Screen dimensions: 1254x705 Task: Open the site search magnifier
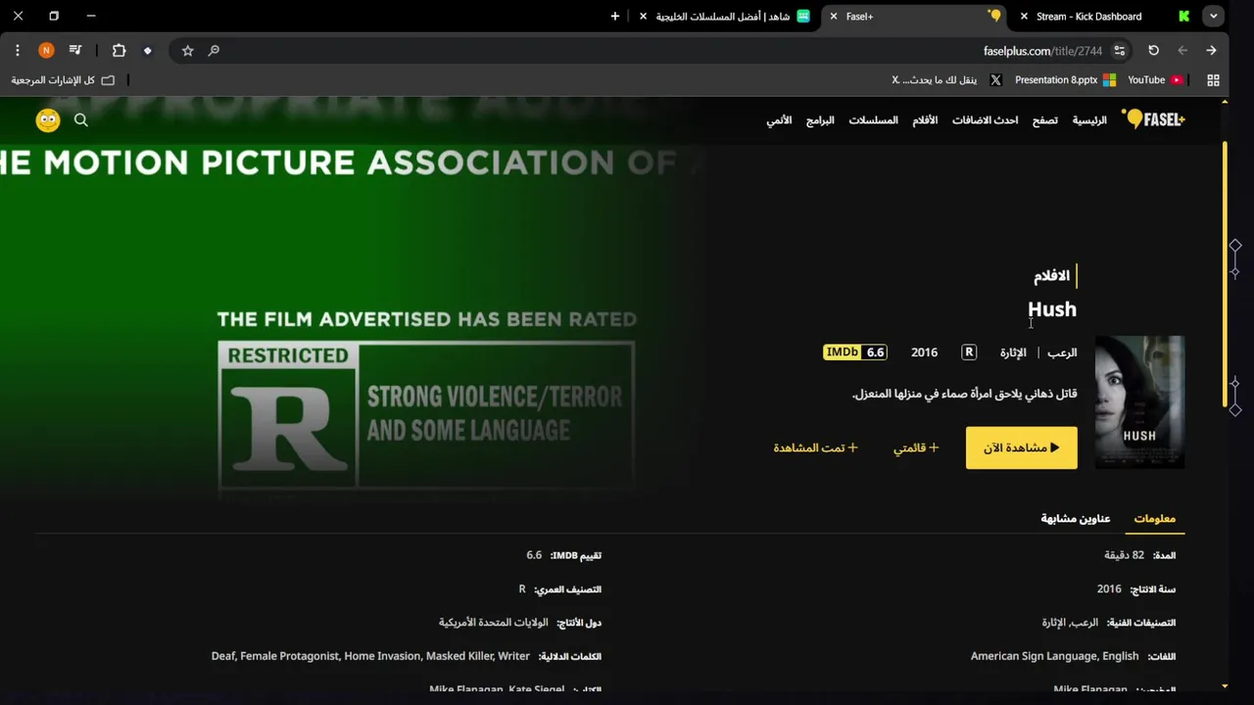[x=81, y=119]
